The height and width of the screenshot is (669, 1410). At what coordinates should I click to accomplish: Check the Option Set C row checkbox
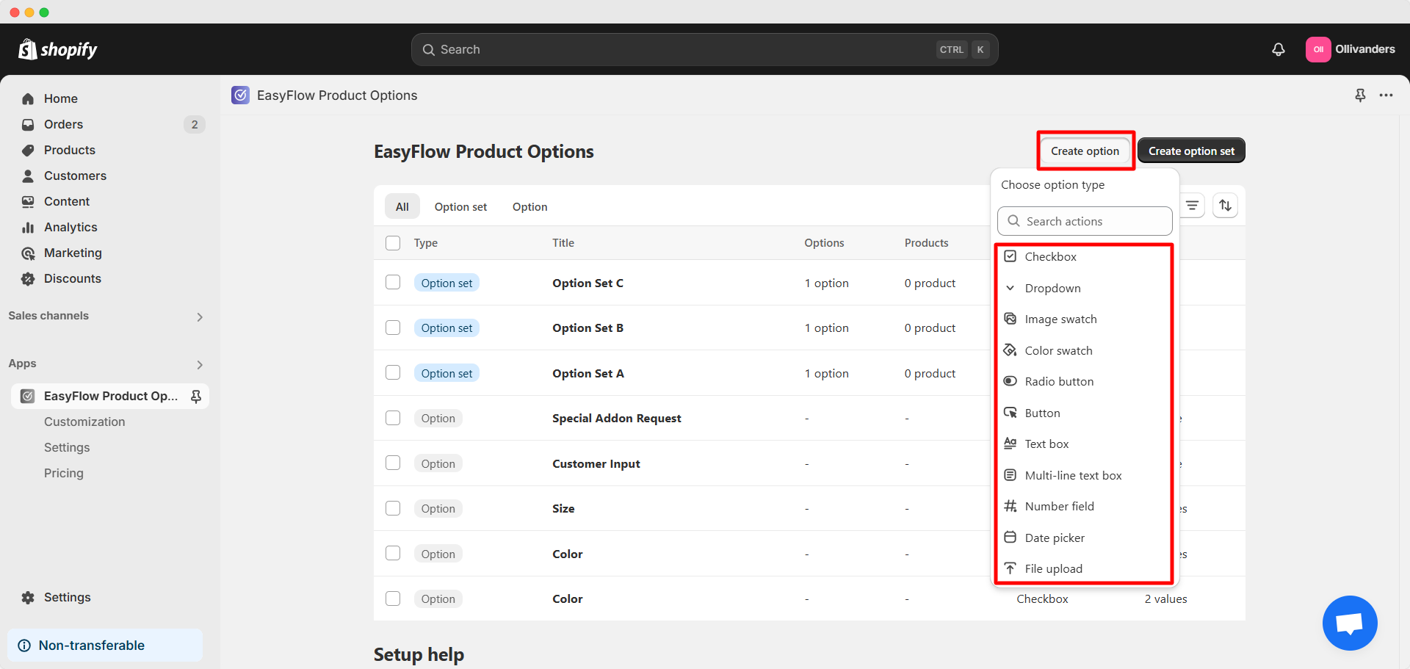pos(393,283)
